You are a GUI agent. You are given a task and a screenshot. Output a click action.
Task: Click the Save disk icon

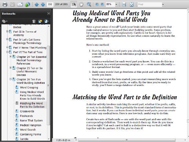pos(12,4)
